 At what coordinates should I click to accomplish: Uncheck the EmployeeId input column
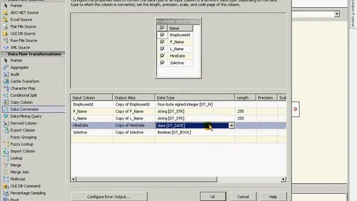pyautogui.click(x=162, y=35)
